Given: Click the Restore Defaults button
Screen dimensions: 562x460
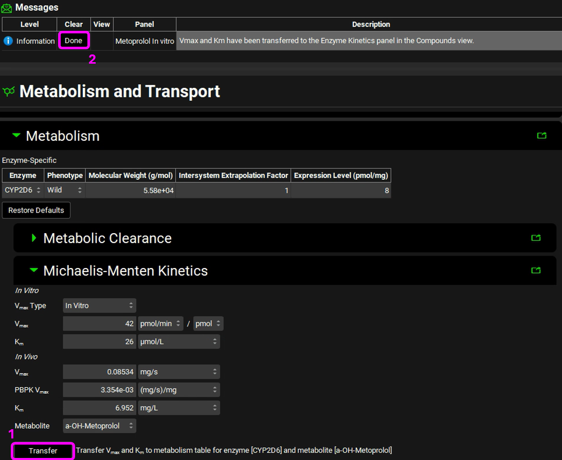Looking at the screenshot, I should tap(36, 210).
